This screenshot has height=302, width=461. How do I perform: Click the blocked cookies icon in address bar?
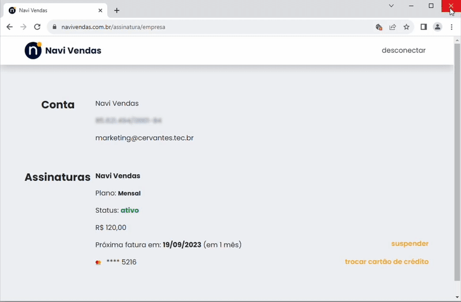tap(379, 27)
